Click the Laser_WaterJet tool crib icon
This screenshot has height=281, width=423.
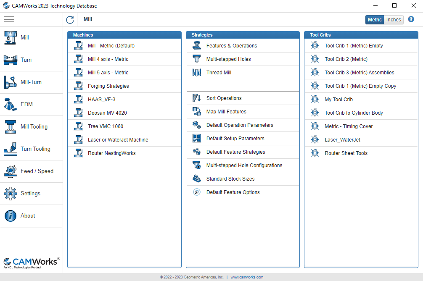click(315, 139)
